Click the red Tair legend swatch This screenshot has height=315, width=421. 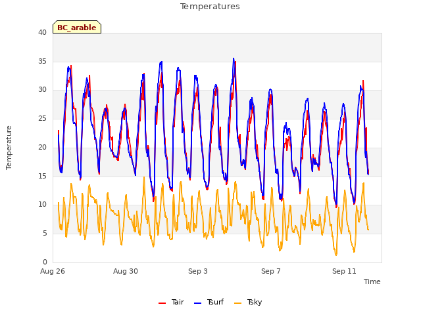tap(162, 303)
